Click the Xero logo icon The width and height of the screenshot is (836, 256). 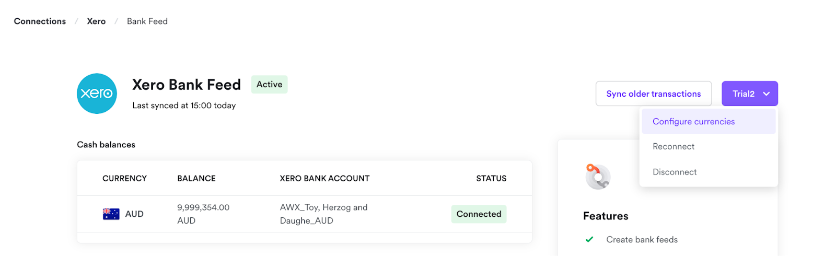pyautogui.click(x=97, y=94)
